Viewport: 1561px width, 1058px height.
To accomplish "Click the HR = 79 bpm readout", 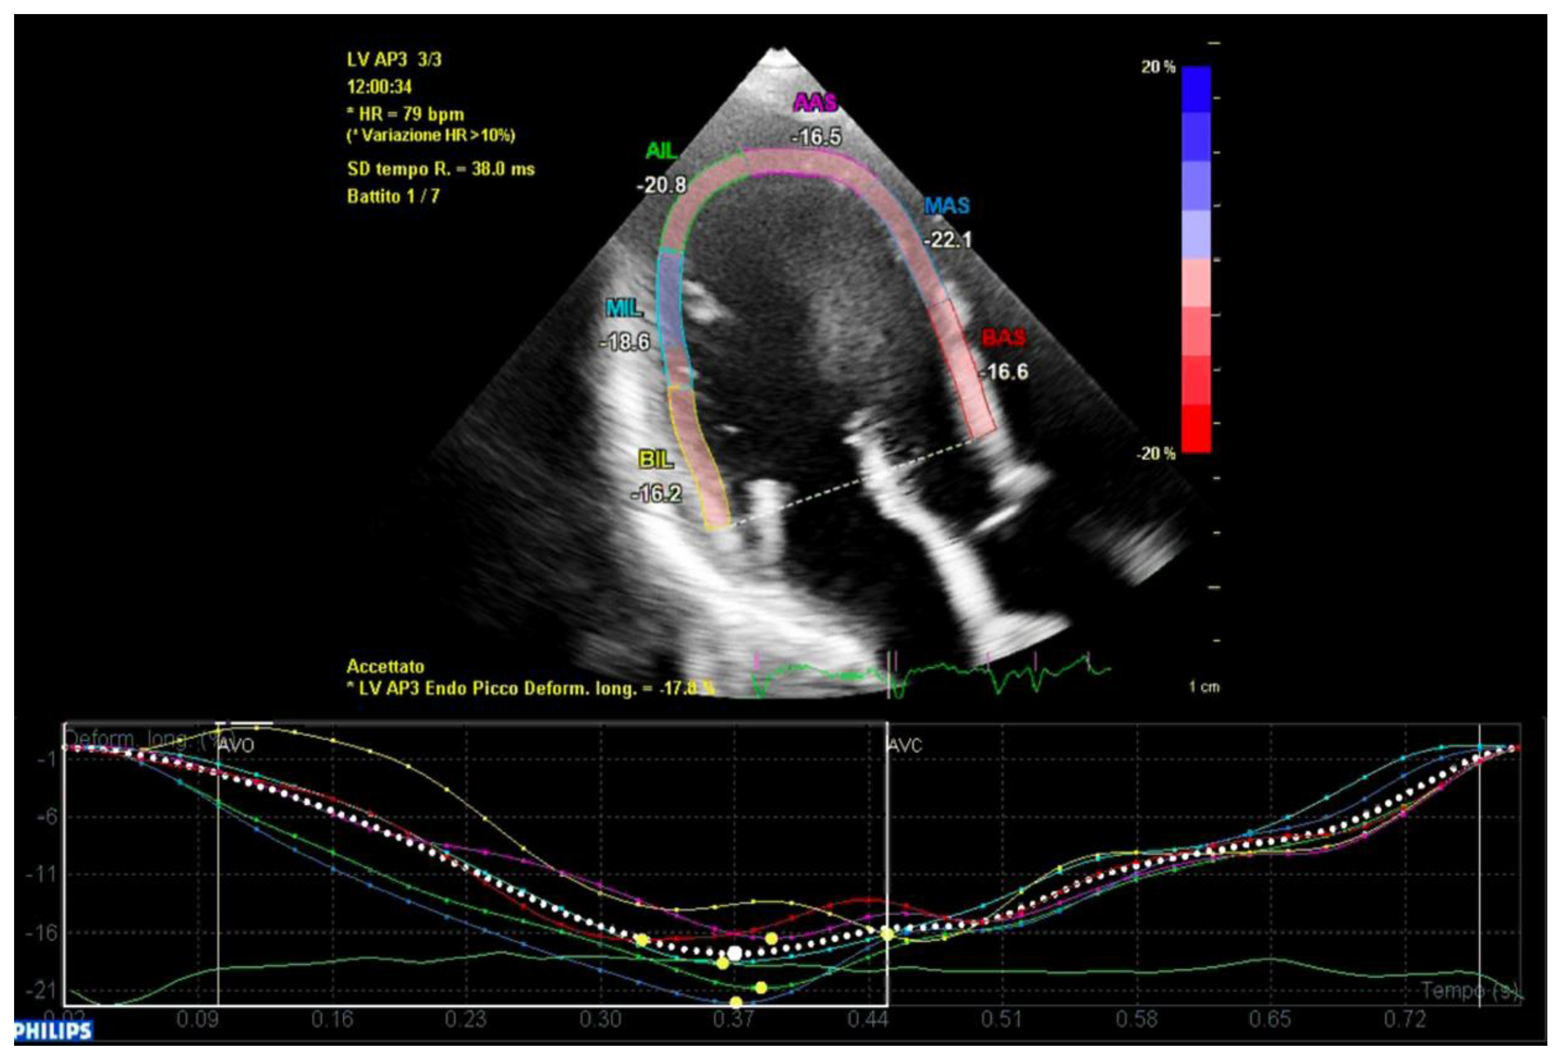I will [409, 114].
